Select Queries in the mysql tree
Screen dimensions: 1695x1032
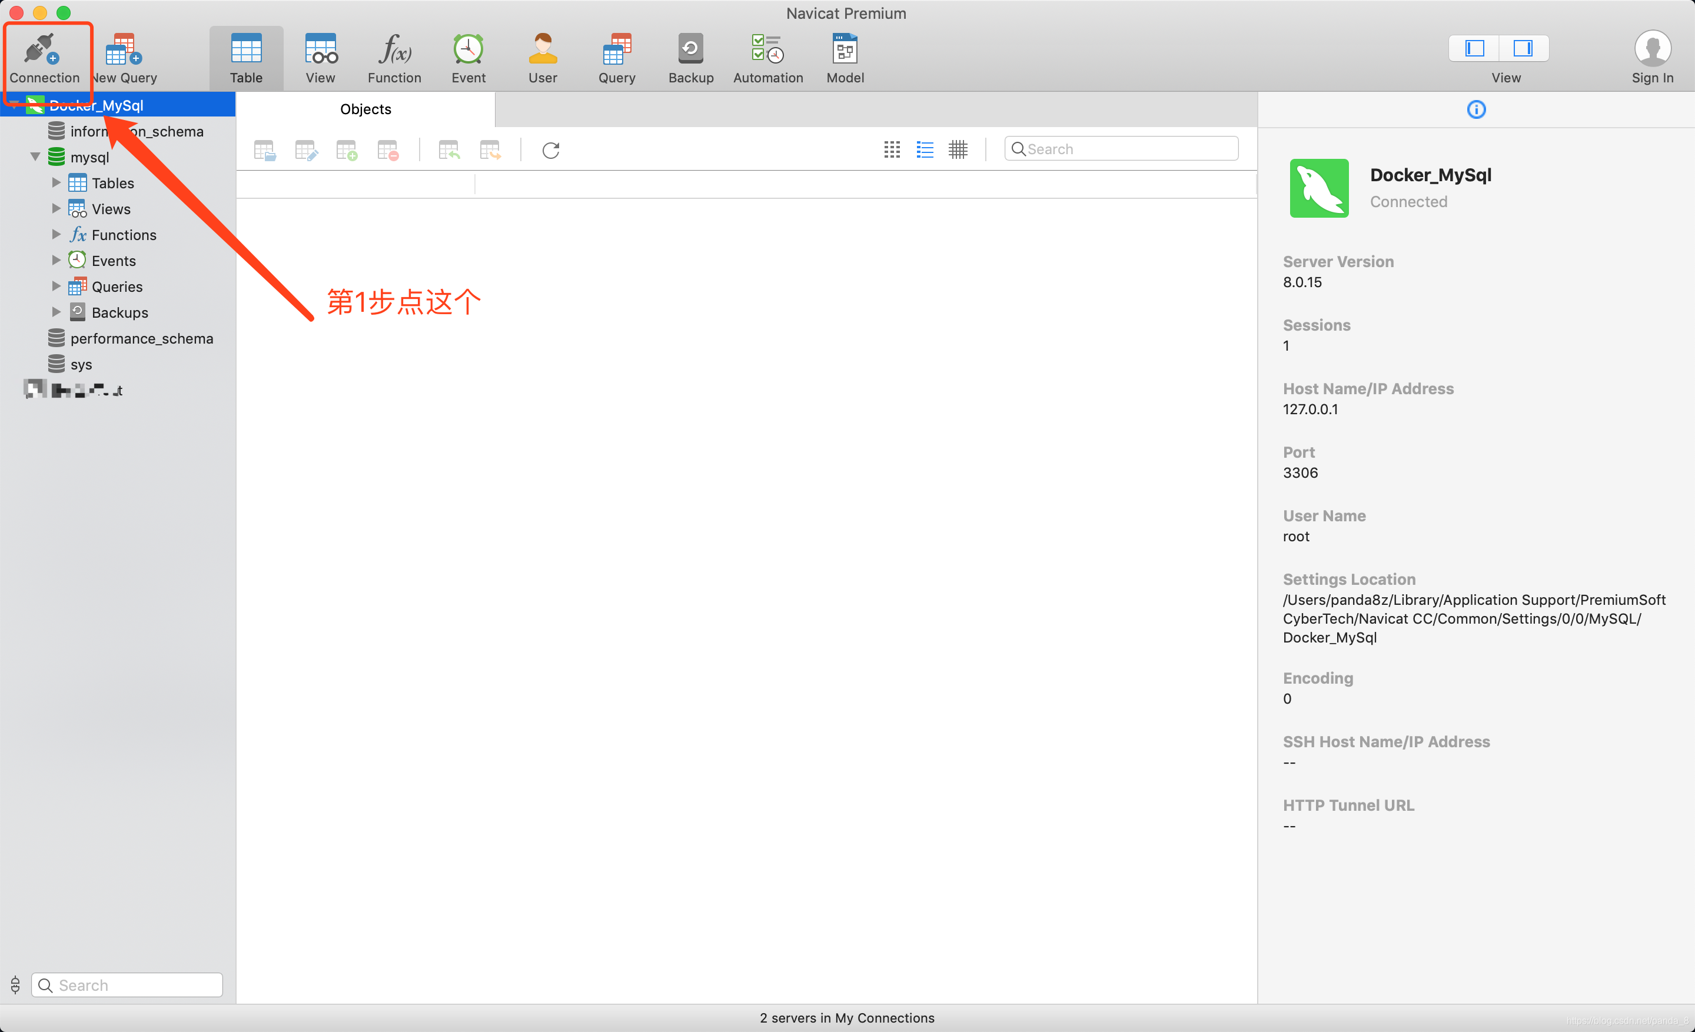pos(117,287)
